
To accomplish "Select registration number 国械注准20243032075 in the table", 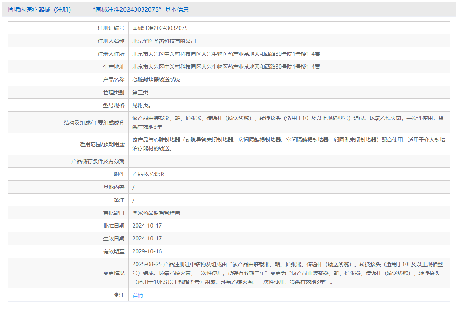I will point(160,28).
